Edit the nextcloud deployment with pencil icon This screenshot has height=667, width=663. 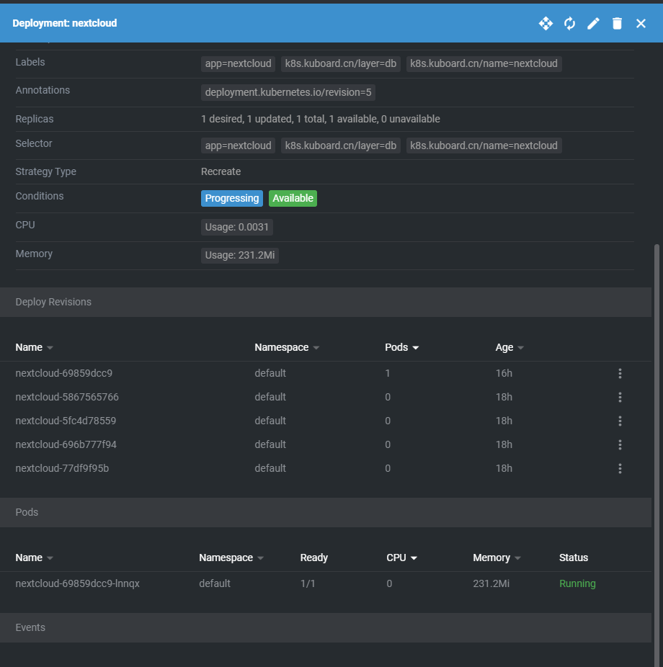click(593, 23)
